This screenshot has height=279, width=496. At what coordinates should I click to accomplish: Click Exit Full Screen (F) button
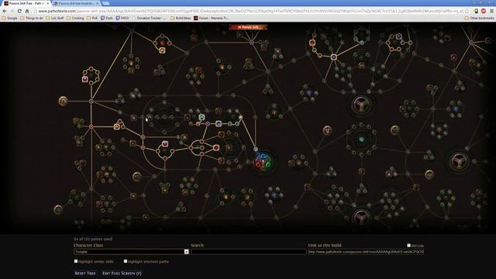[122, 273]
